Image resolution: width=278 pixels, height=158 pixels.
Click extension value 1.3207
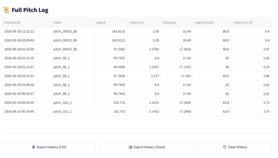click(154, 67)
